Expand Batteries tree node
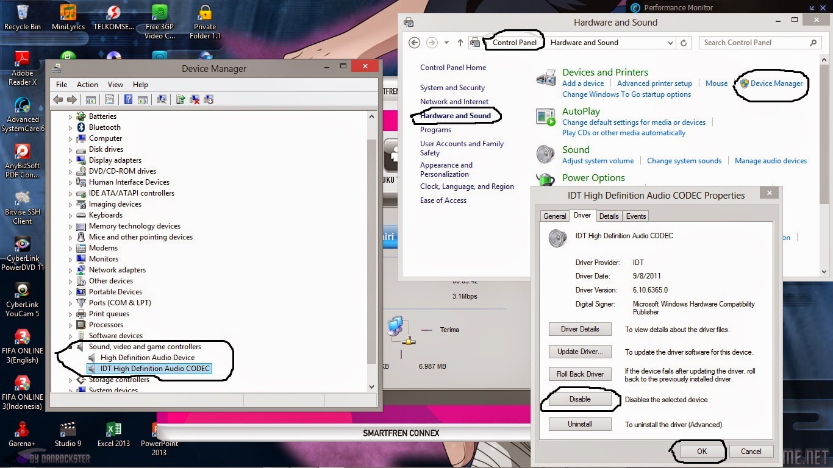Screen dimensions: 833x468 pos(70,116)
